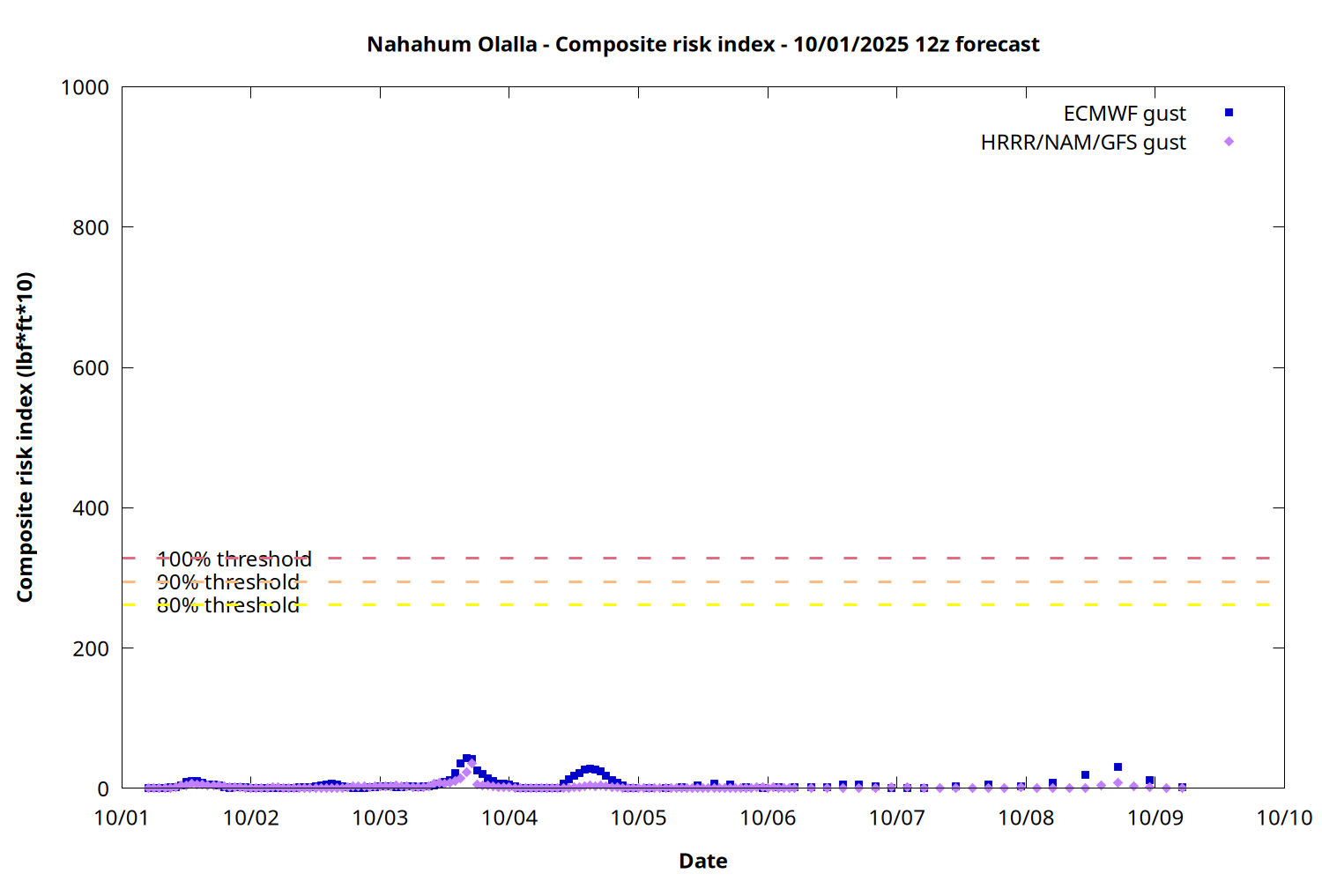Click the chart title text

[x=702, y=44]
